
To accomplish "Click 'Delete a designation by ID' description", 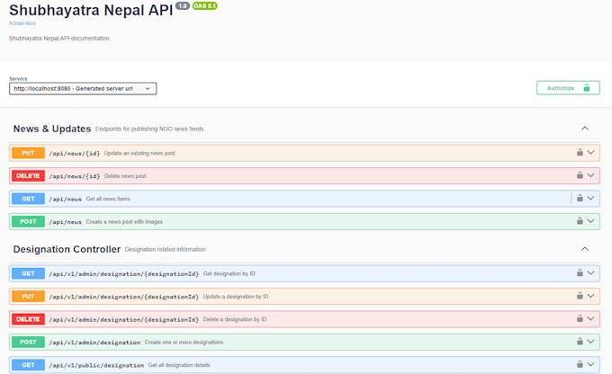I will (x=235, y=319).
